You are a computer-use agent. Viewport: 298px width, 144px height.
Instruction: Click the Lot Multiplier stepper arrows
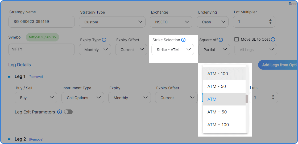tap(270, 22)
